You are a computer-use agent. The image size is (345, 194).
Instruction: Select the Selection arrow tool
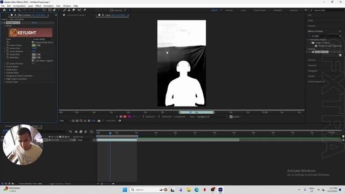click(10, 10)
